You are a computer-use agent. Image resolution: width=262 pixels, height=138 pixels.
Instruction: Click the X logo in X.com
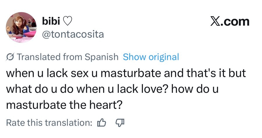pyautogui.click(x=215, y=22)
